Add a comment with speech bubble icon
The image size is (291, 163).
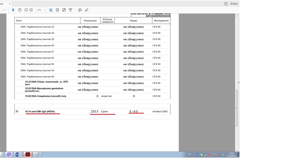(x=80, y=10)
